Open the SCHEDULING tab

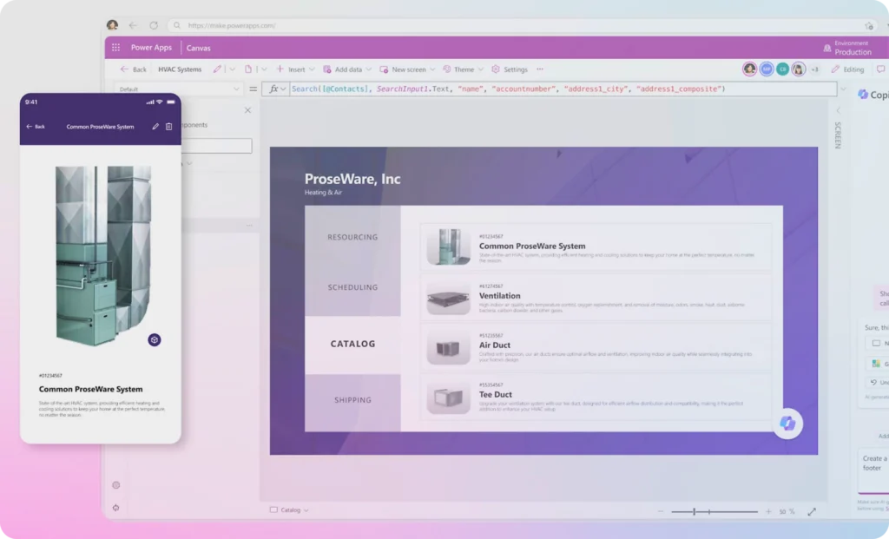(x=352, y=287)
